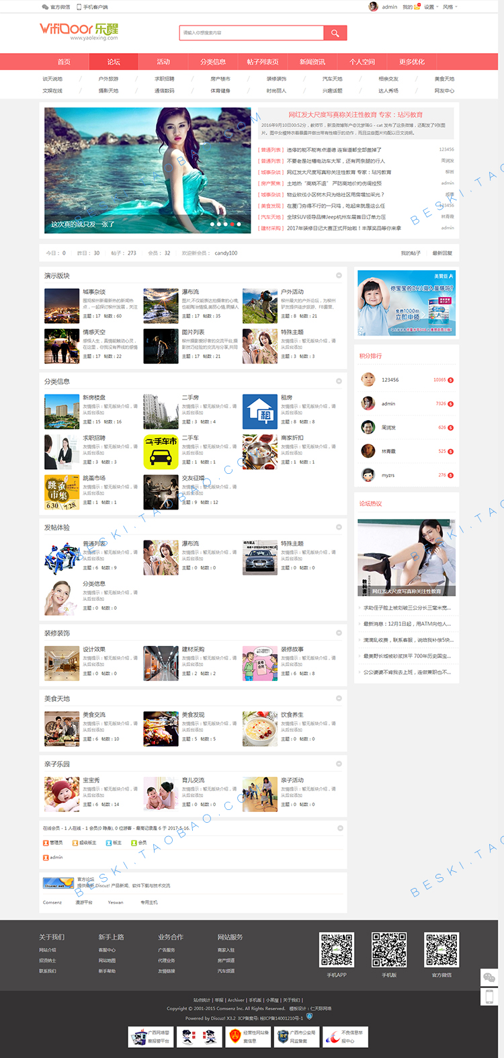Click the 广西网络警 police badge

[x=151, y=1037]
